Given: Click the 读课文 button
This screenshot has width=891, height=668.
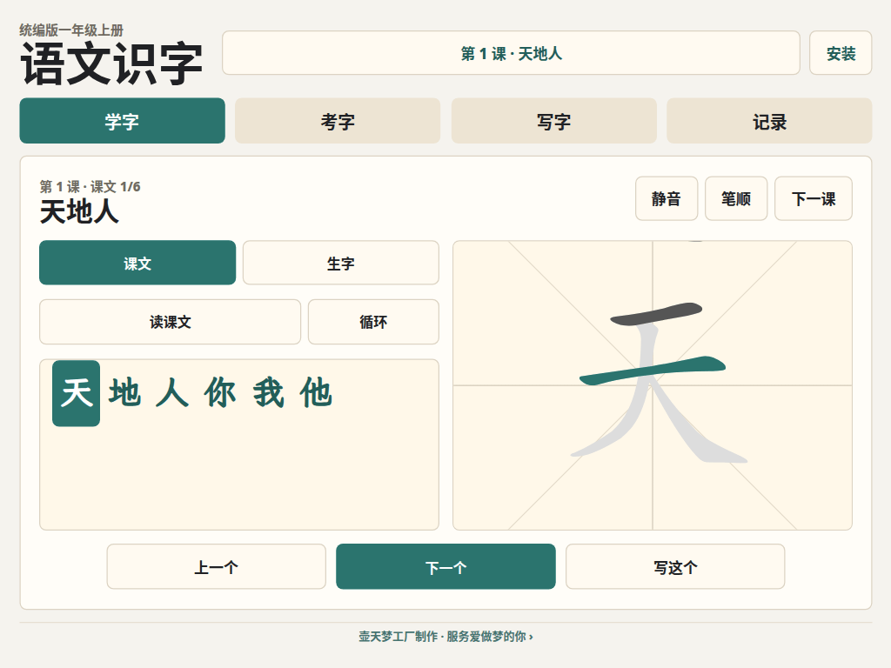Looking at the screenshot, I should 170,322.
